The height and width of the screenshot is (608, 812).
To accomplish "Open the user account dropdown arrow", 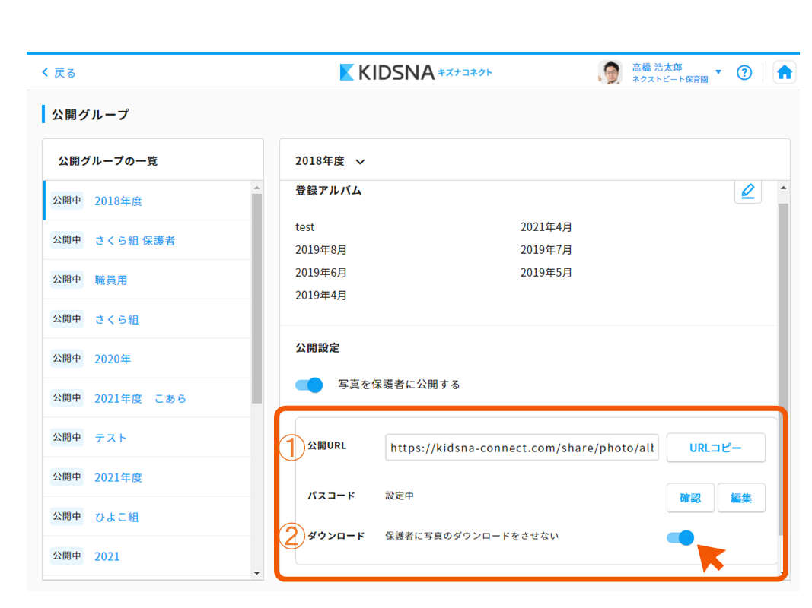I will point(718,72).
